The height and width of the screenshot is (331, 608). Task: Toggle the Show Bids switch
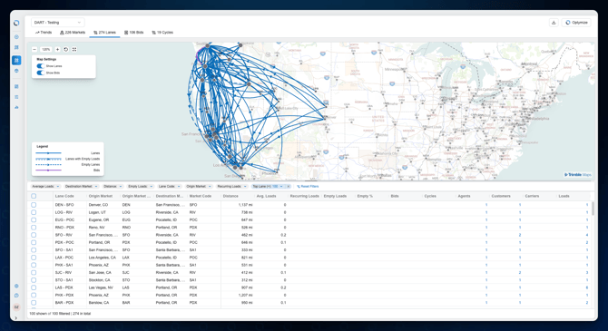(40, 73)
